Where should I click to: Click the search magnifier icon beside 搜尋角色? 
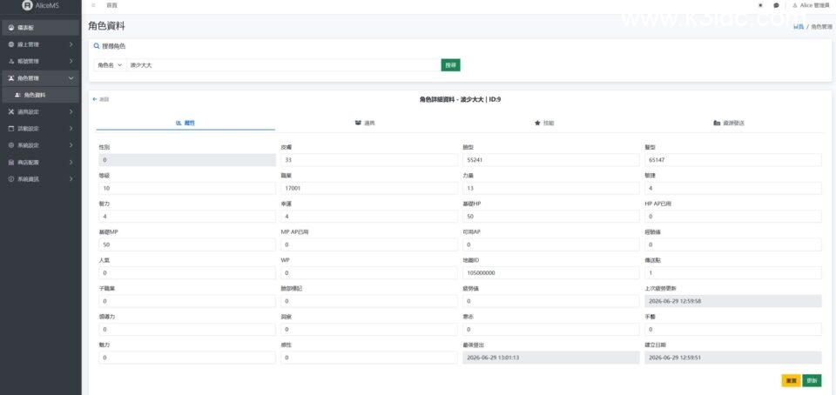(x=97, y=46)
